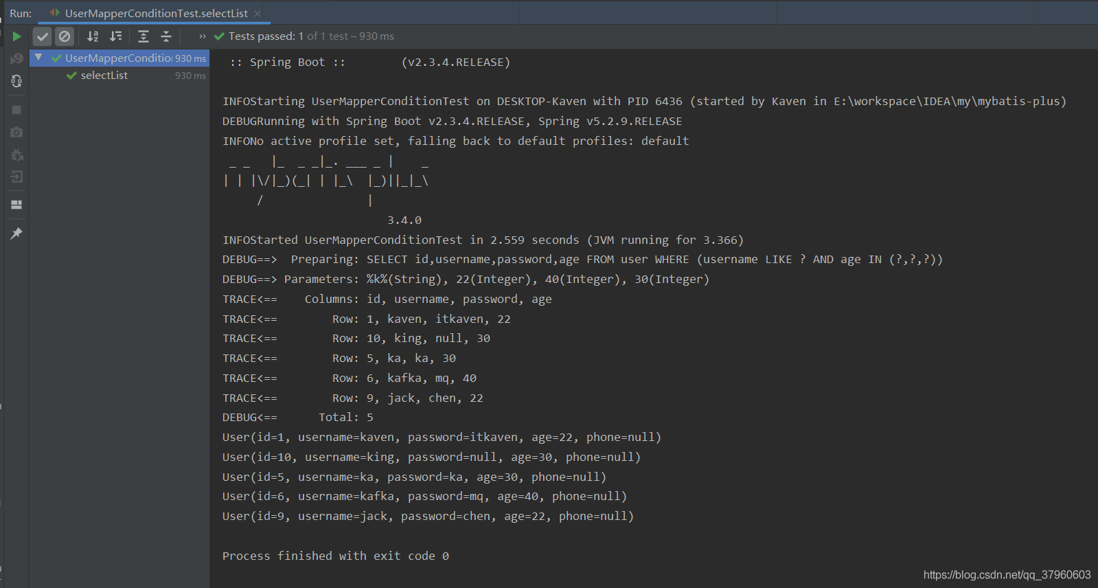The width and height of the screenshot is (1098, 588).
Task: Switch to UserMapperConditionTest.selectList run tab
Action: click(x=156, y=13)
